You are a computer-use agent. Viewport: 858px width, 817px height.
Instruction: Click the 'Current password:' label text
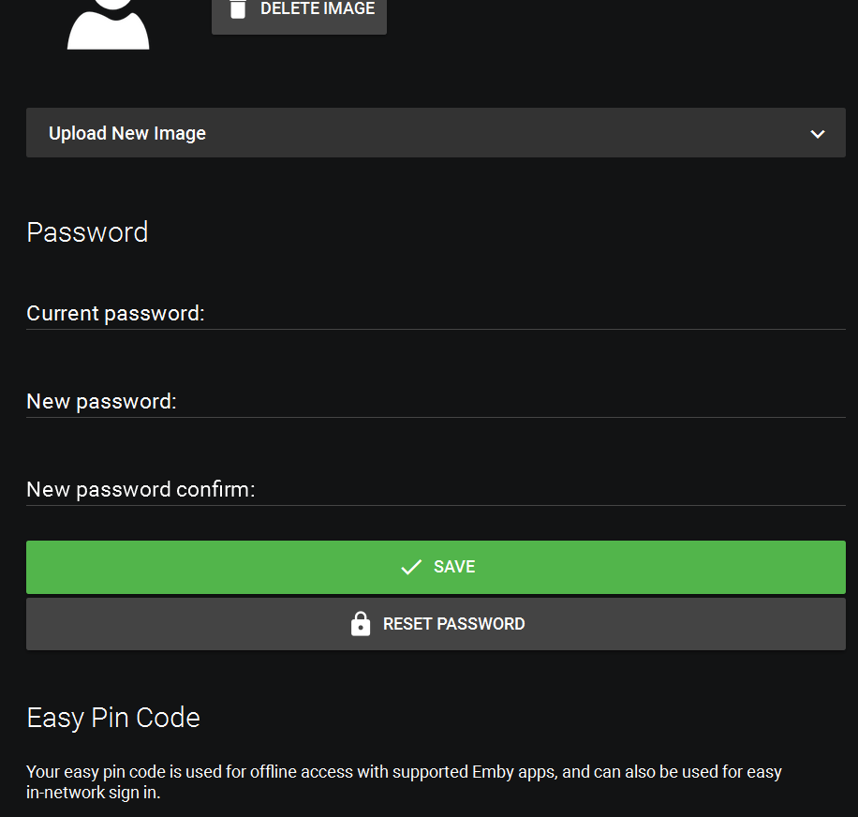click(x=115, y=314)
